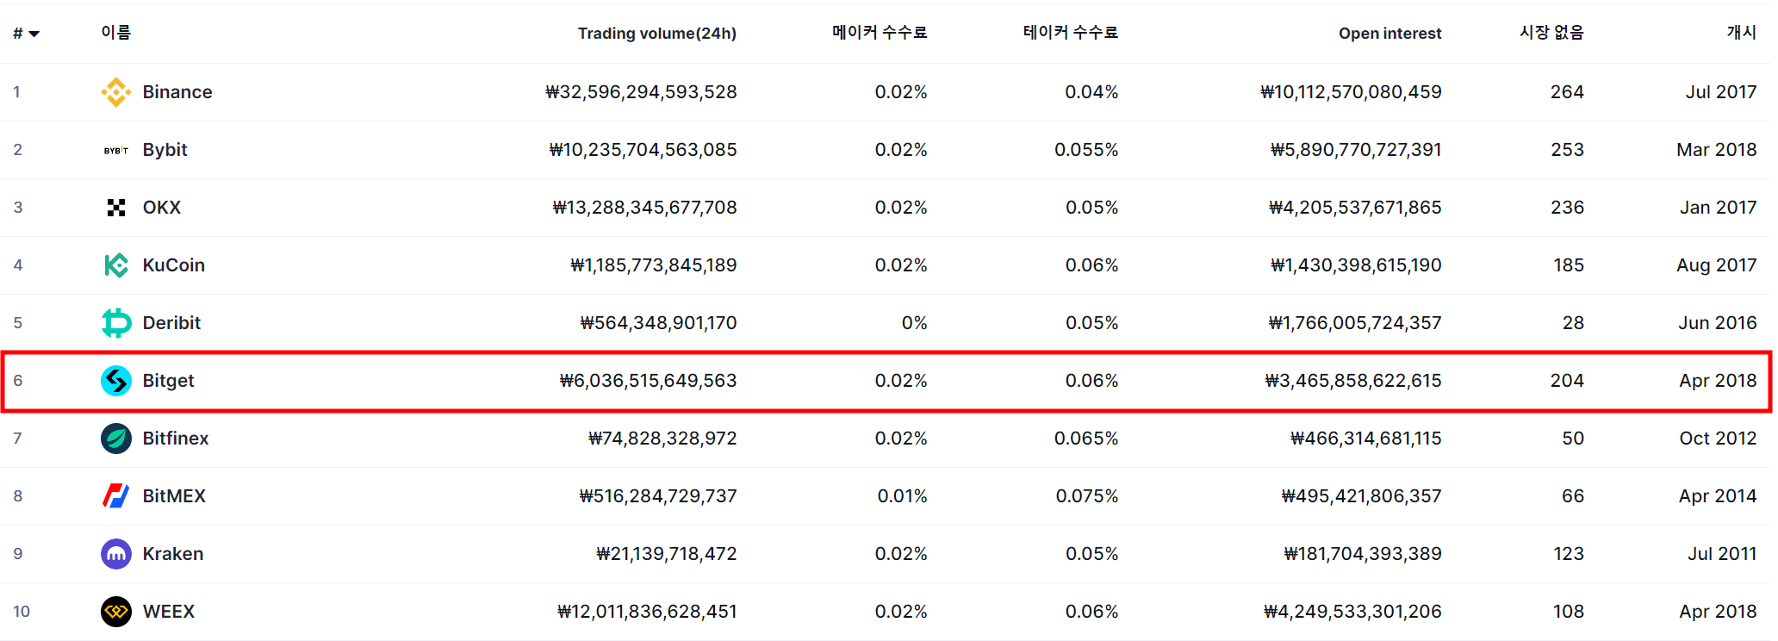Sort by Trading volume(24h) header
The height and width of the screenshot is (641, 1778).
[x=657, y=34]
